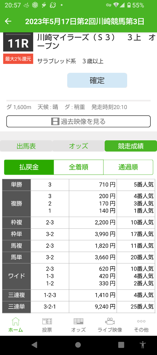Tap Android back navigation triangle
The image size is (157, 355).
(x=34, y=345)
